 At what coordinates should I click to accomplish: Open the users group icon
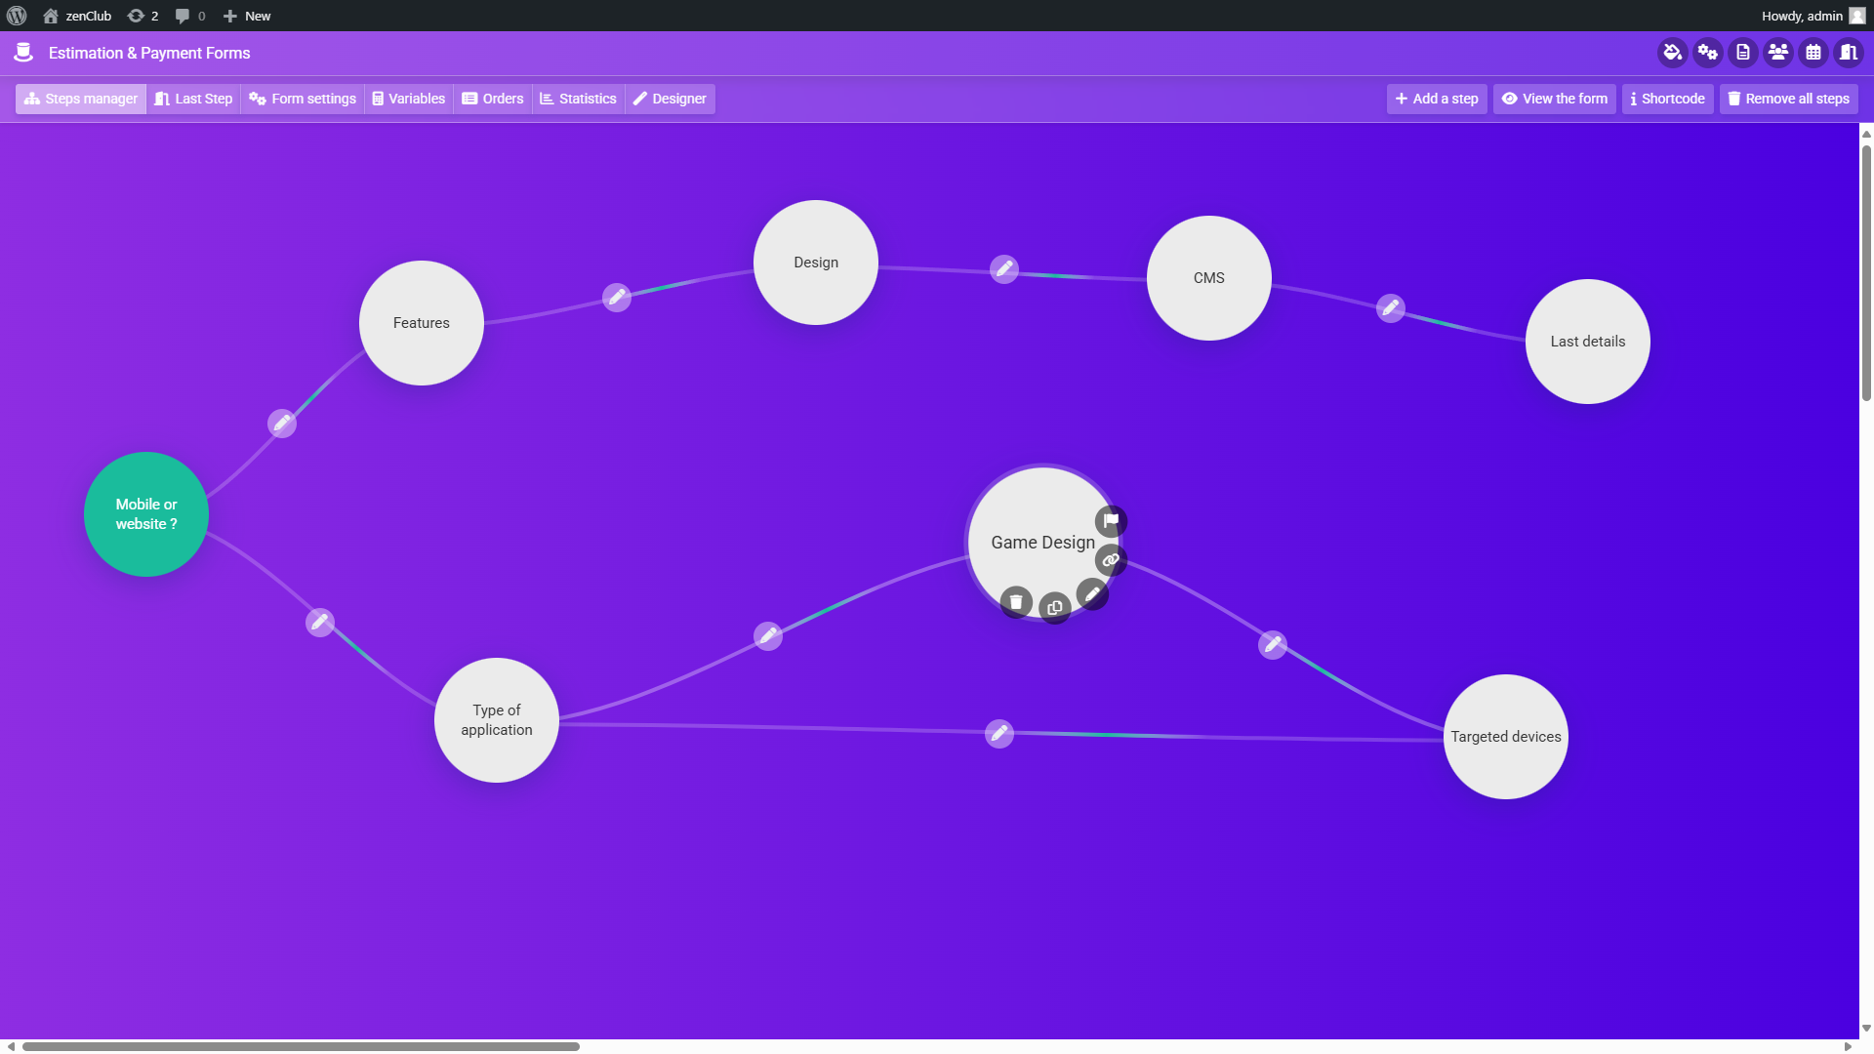pyautogui.click(x=1778, y=53)
